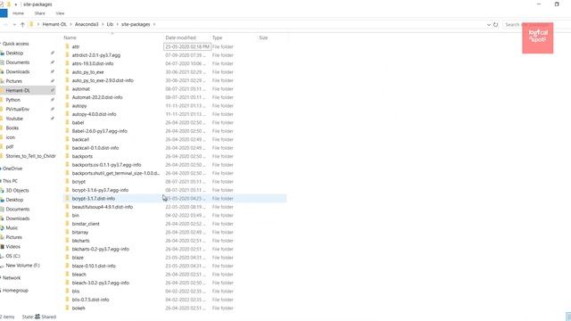Select bcrypt folder icon
Screen dimensions: 571x321
pos(67,181)
